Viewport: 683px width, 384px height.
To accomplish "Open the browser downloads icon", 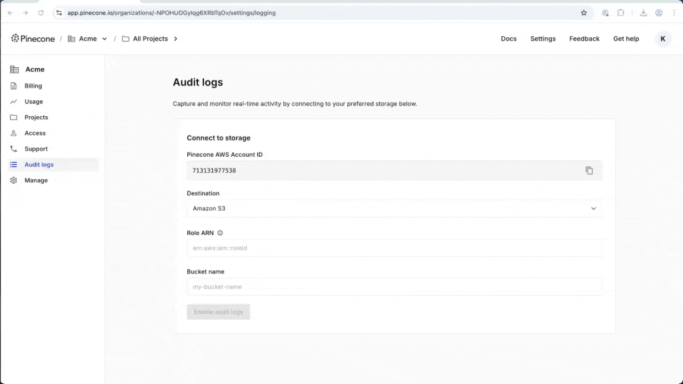I will [644, 13].
